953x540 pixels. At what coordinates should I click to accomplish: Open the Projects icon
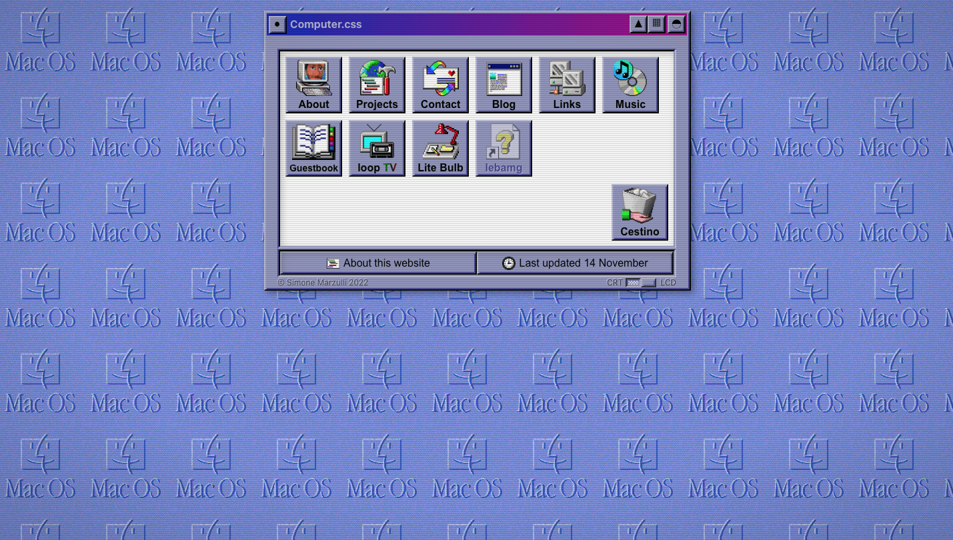[x=377, y=85]
